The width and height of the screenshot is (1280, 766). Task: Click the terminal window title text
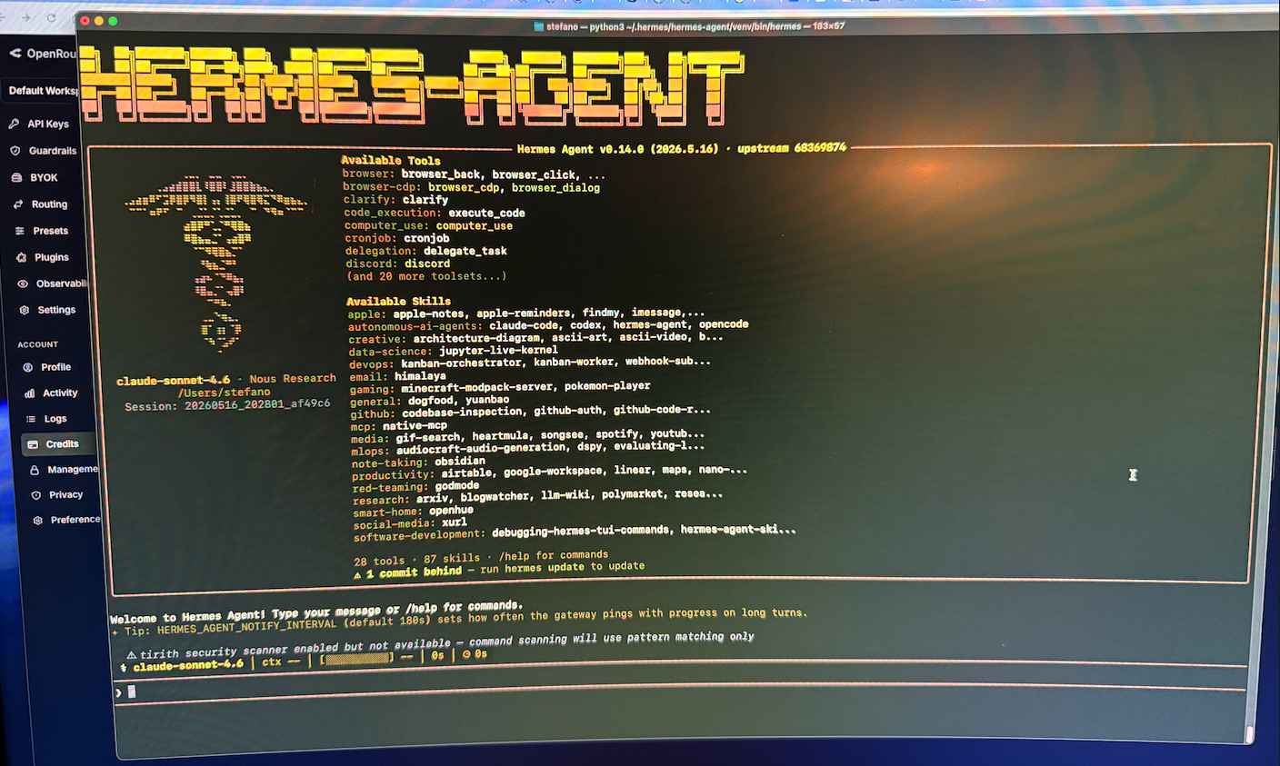pos(695,26)
